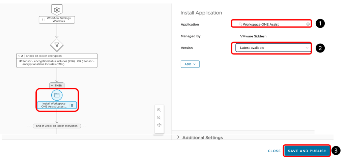
Task: Select the circular Install Application step icon
Action: tap(57, 95)
